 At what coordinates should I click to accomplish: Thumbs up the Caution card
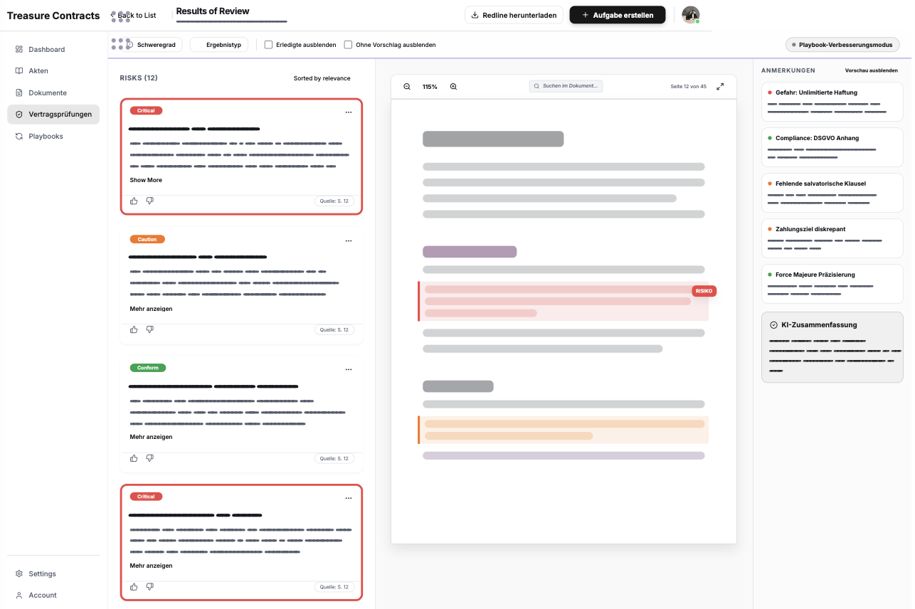(x=134, y=329)
